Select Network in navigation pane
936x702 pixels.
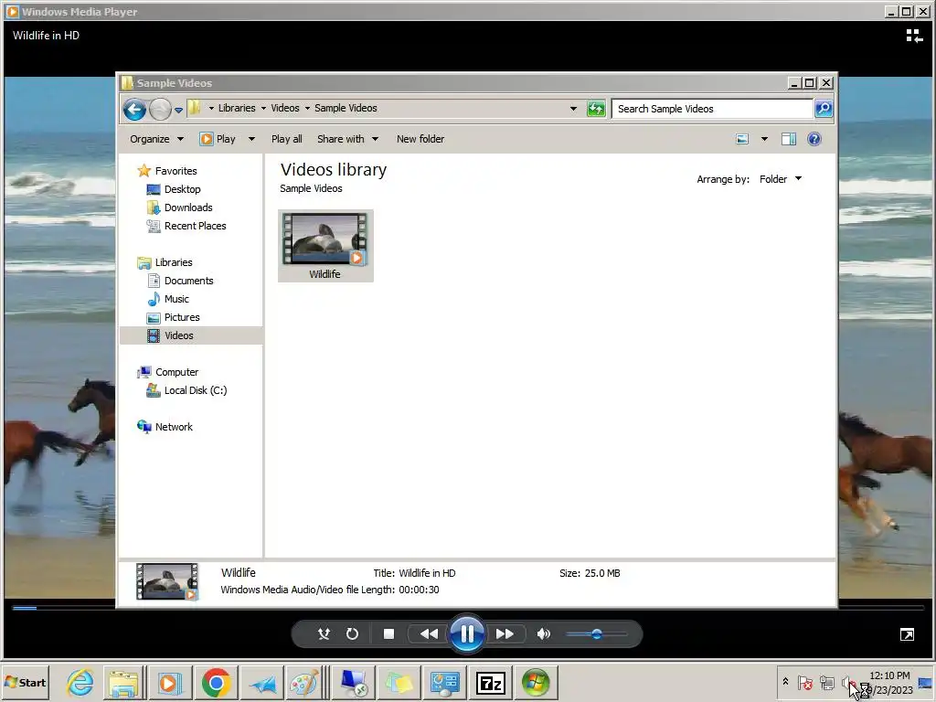pos(174,427)
